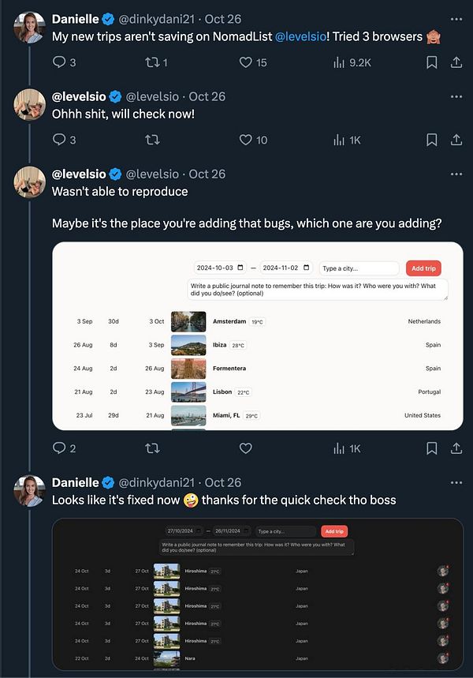This screenshot has height=678, width=473.
Task: Click the red Add trip button in light screenshot
Action: [x=423, y=268]
